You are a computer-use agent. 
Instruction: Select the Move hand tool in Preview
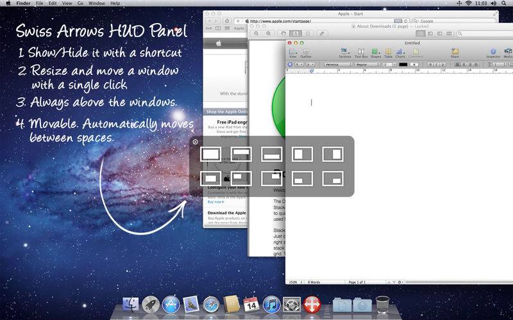pos(283,34)
